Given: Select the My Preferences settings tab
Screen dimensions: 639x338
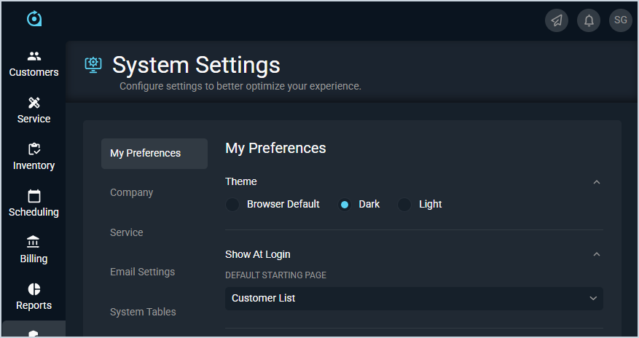Looking at the screenshot, I should pos(146,153).
